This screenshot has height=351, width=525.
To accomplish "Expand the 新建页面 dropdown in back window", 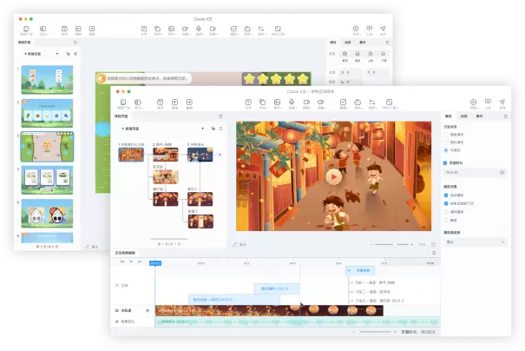I will point(43,53).
